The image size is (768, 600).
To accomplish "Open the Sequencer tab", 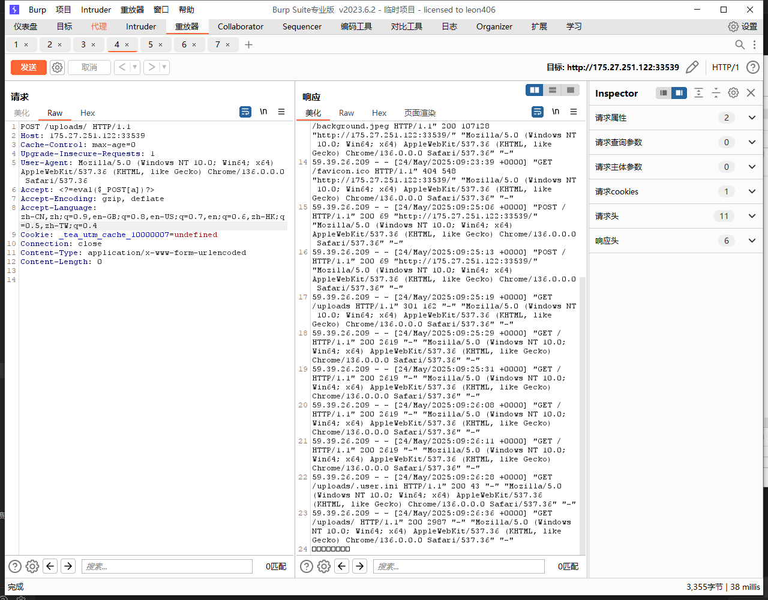I will tap(302, 26).
